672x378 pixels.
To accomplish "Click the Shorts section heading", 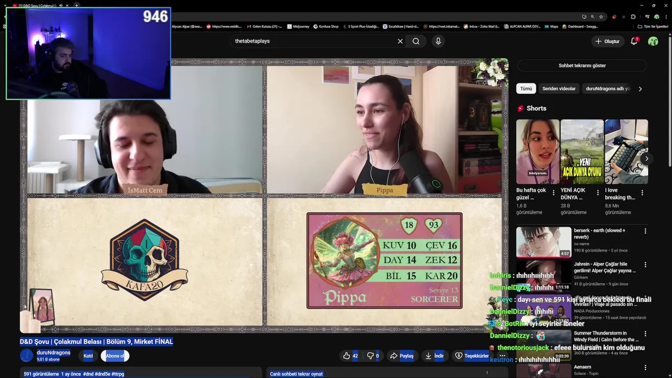I will 536,108.
